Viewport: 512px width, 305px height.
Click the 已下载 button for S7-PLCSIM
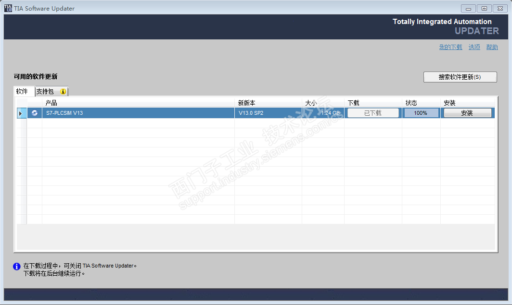click(x=373, y=113)
